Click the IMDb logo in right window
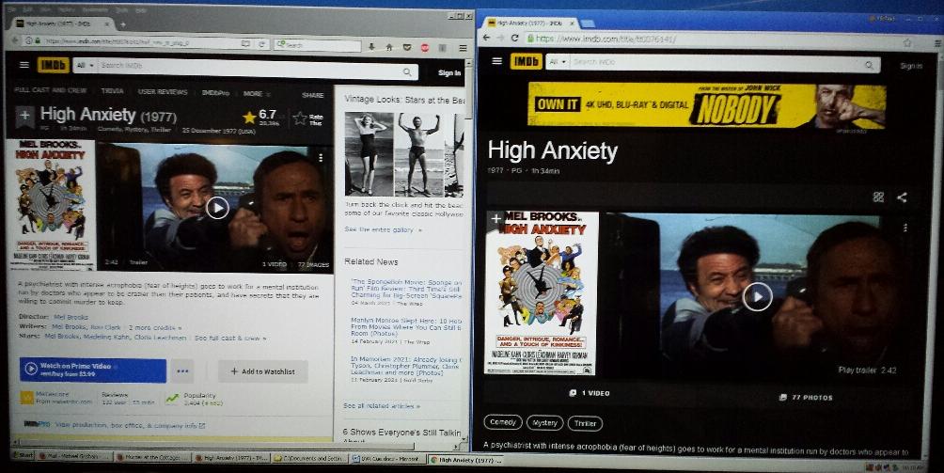 tap(526, 62)
